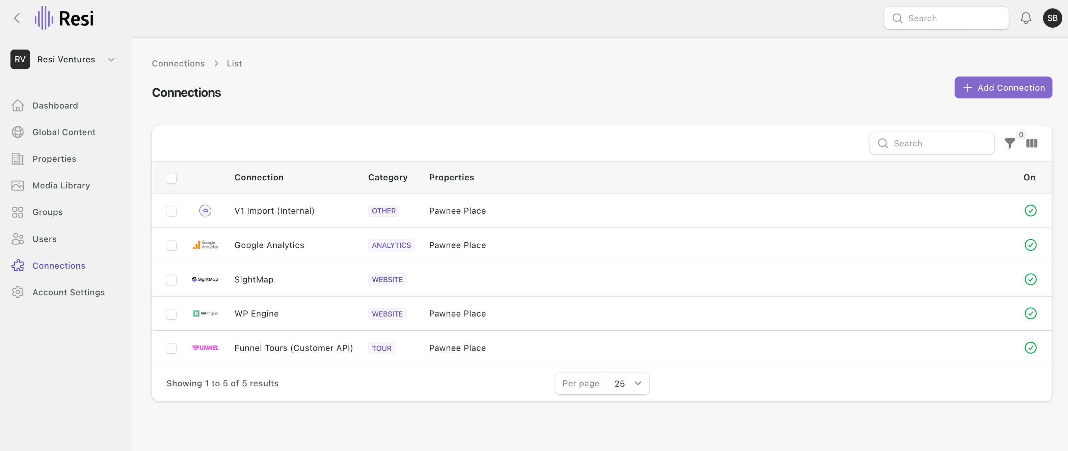Open the Google Analytics connection name

pyautogui.click(x=269, y=246)
